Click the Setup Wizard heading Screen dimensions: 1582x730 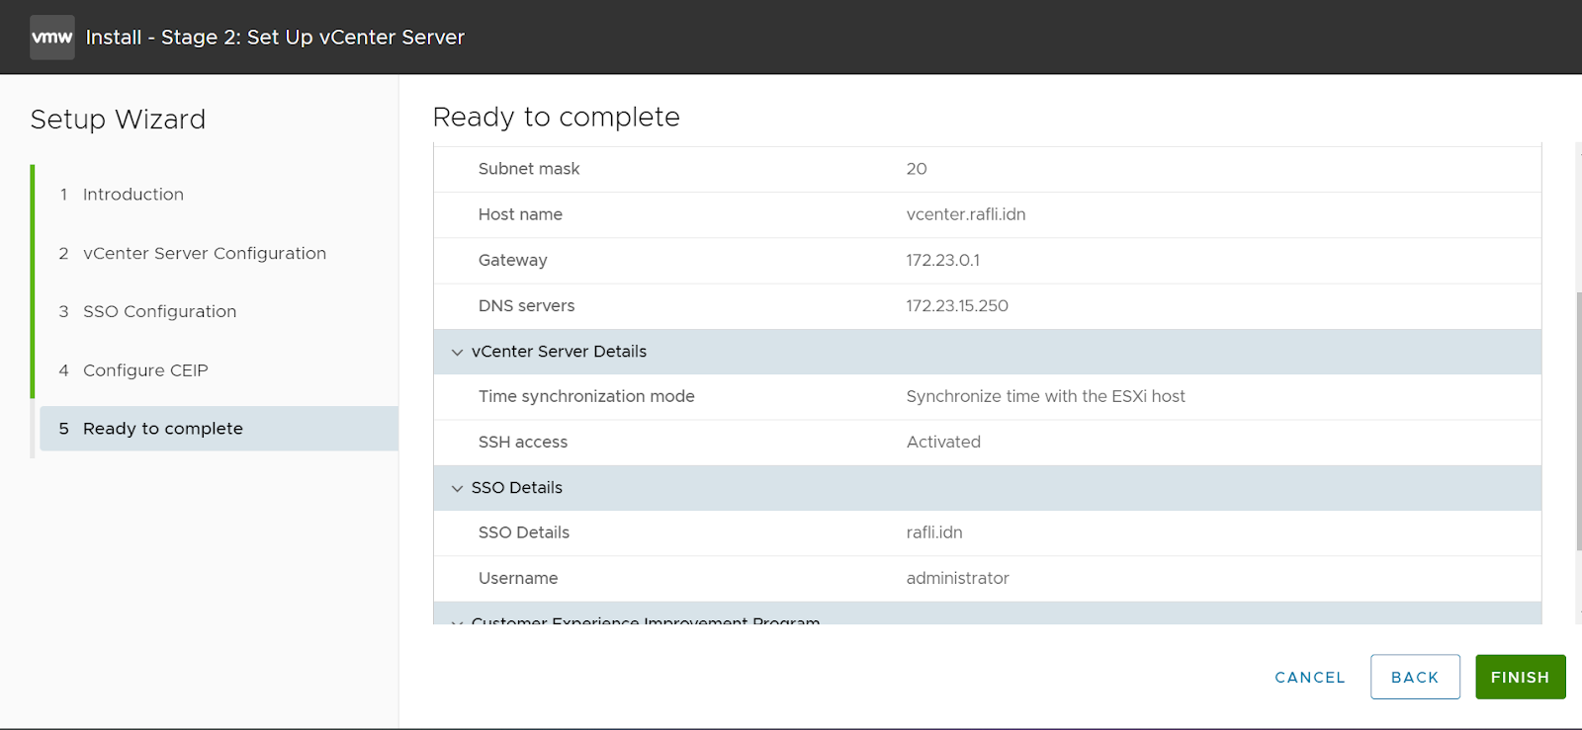tap(118, 120)
